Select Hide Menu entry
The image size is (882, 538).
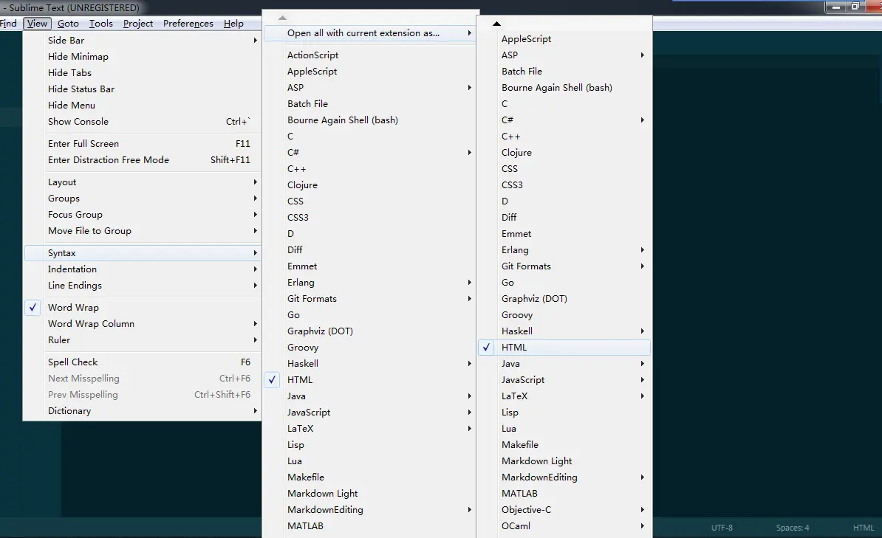click(143, 106)
